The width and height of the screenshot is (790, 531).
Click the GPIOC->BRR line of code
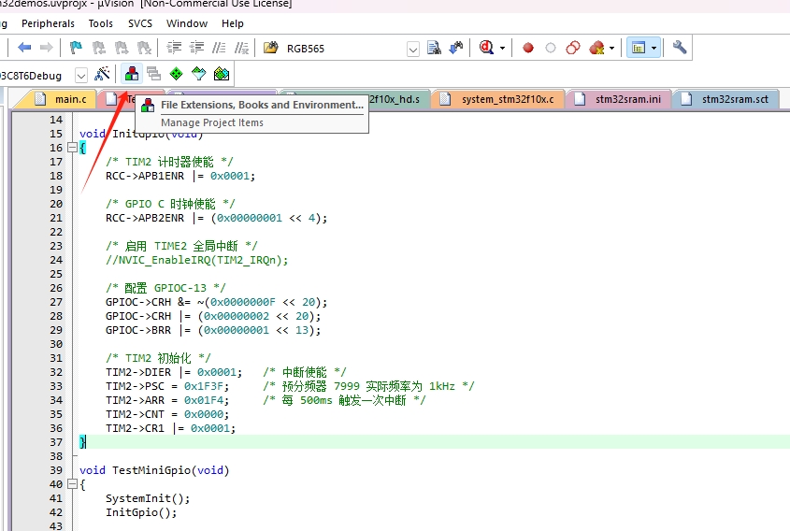pos(212,330)
